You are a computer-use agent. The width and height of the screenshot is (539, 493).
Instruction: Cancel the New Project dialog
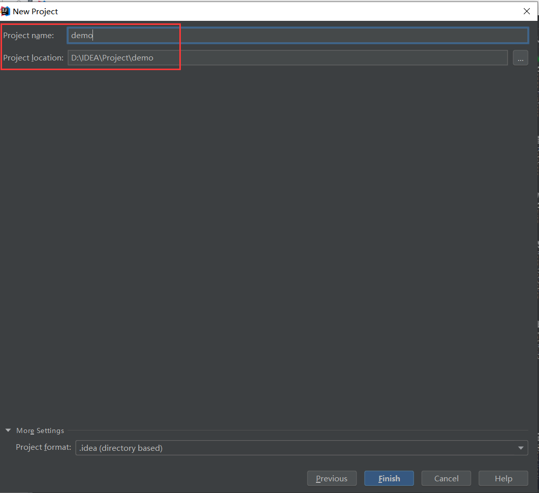pyautogui.click(x=446, y=478)
